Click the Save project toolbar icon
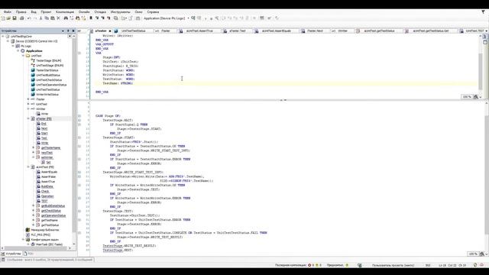Image resolution: width=489 pixels, height=275 pixels. pyautogui.click(x=15, y=18)
